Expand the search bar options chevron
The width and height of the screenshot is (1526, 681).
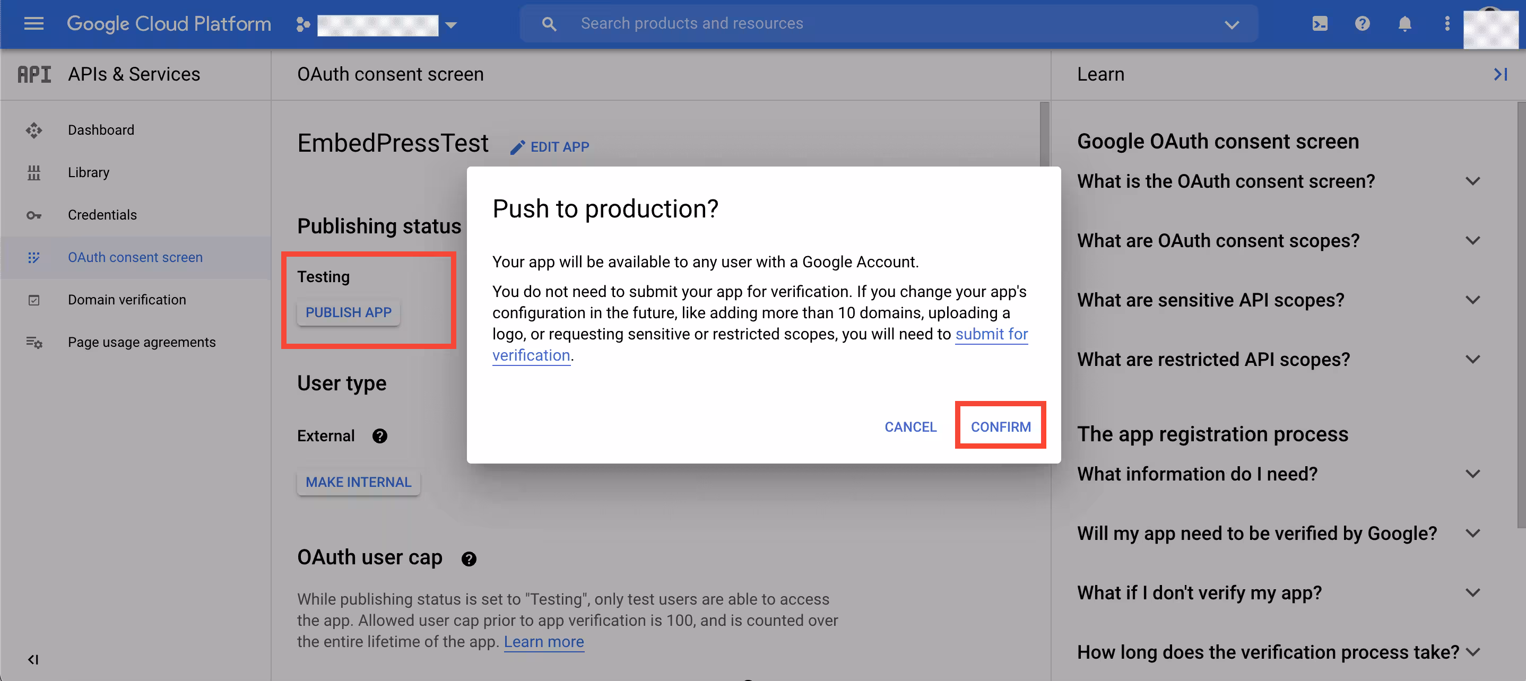[1232, 24]
